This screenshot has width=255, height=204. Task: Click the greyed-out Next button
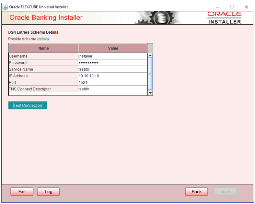tap(226, 192)
